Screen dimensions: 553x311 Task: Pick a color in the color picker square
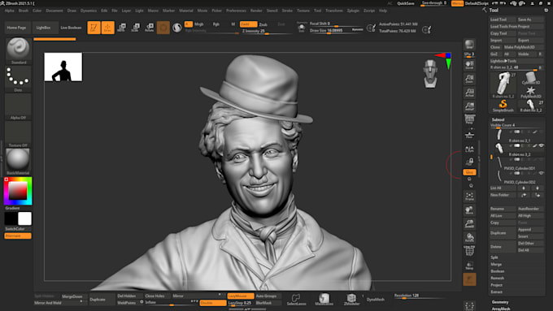click(18, 191)
